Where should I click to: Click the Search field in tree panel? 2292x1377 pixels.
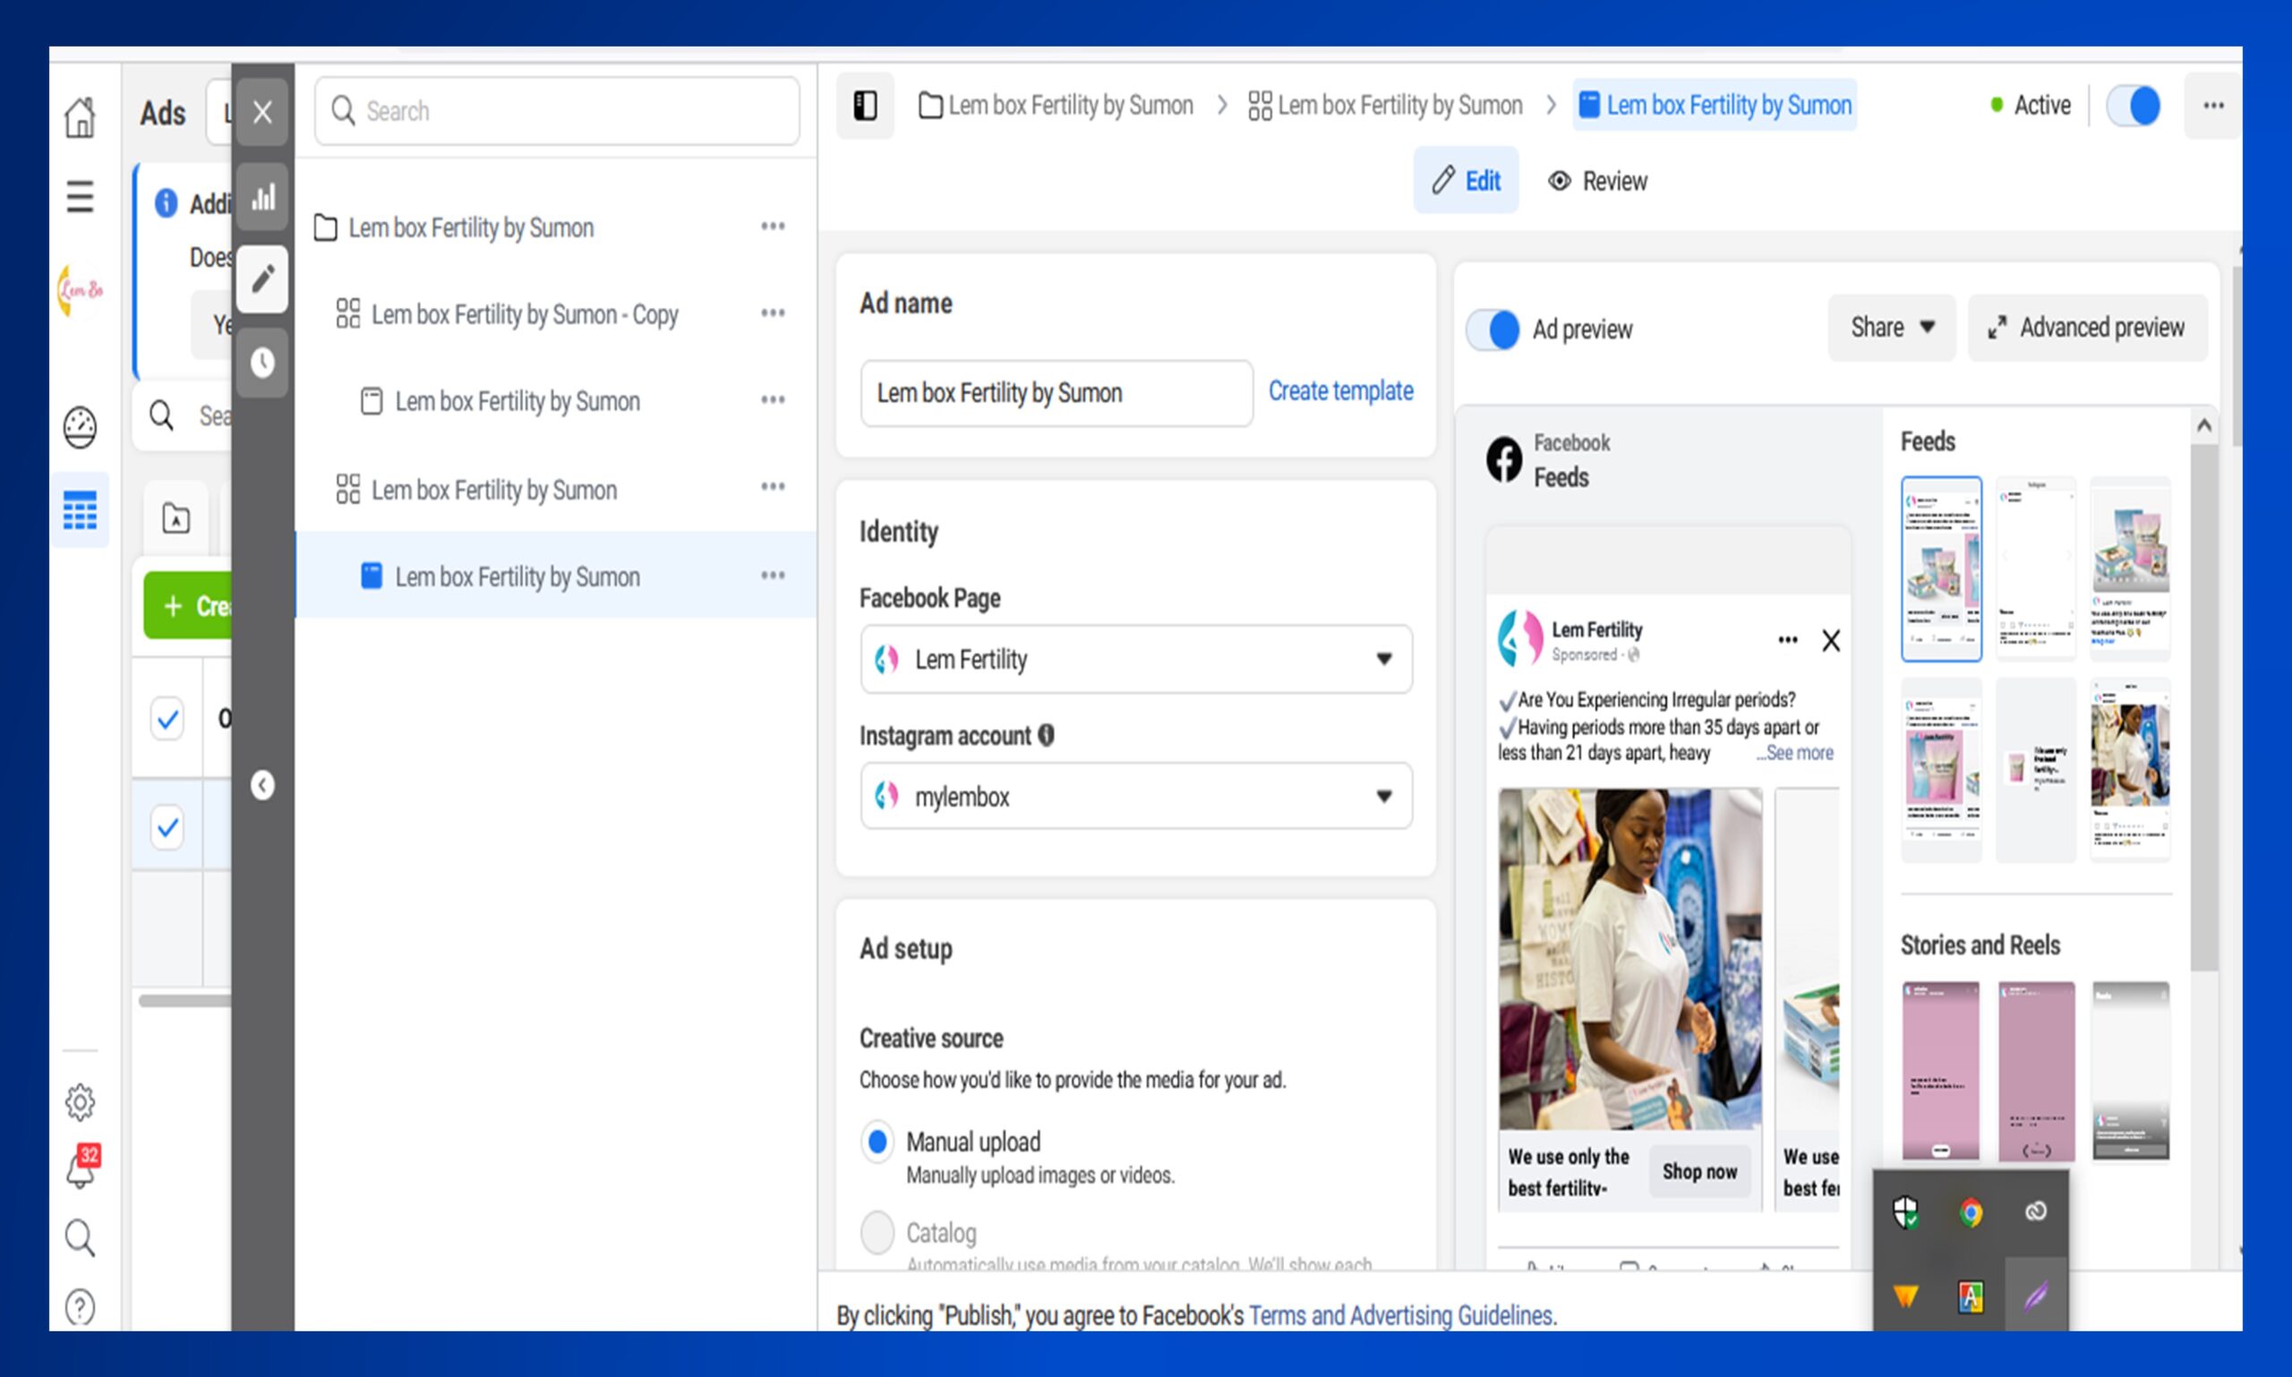(x=557, y=111)
